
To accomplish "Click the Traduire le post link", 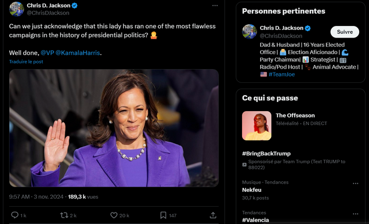I will pyautogui.click(x=26, y=62).
